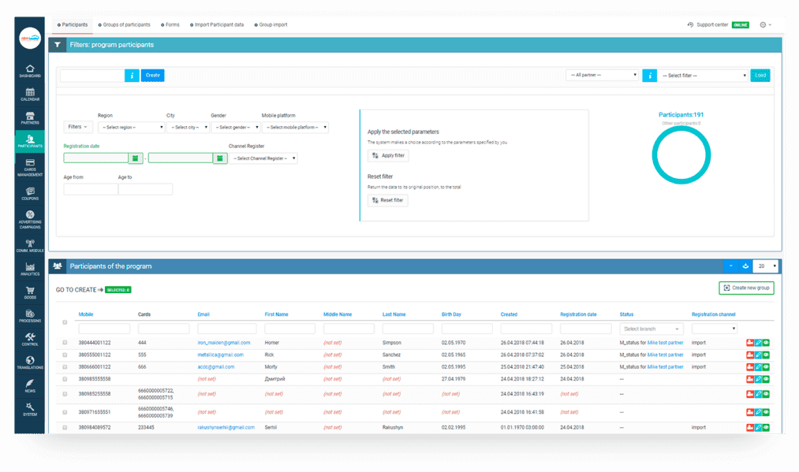
Task: Click red user icon for Homer Simpson row
Action: click(x=750, y=343)
